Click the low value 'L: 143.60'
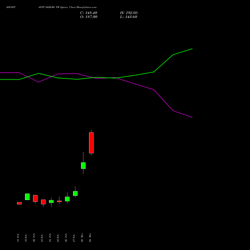The height and width of the screenshot is (250, 250). (x=128, y=17)
